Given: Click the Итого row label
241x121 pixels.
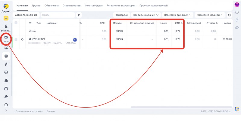Looking at the screenshot, I should 32,31.
